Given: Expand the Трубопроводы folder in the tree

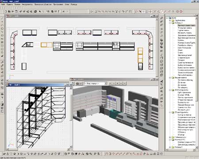Looking at the screenshot, I should click(x=170, y=20).
